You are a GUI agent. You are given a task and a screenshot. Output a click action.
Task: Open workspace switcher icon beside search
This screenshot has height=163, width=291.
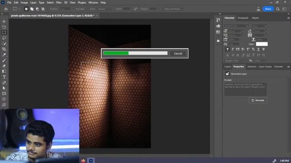(284, 9)
